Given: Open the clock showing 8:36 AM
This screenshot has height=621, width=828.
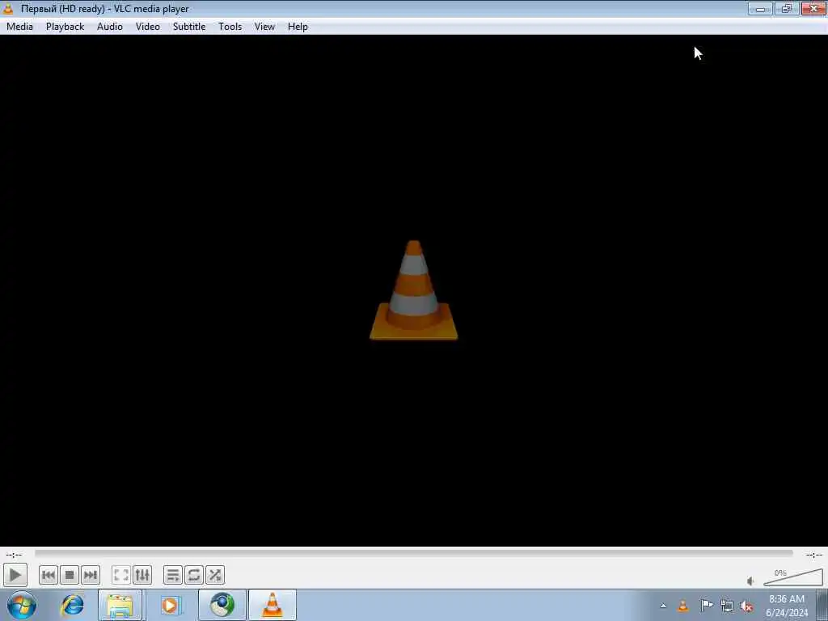Looking at the screenshot, I should click(x=787, y=606).
